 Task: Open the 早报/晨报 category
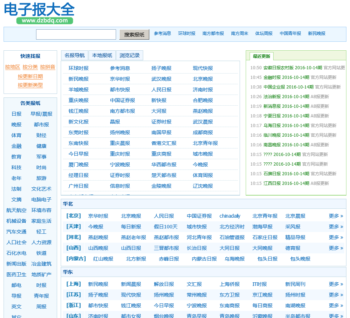click(41, 114)
